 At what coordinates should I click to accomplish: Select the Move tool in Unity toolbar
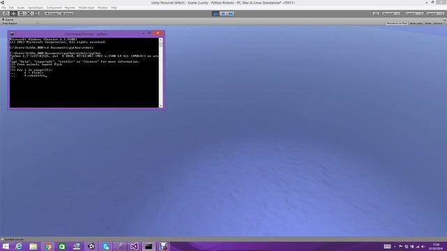point(13,14)
